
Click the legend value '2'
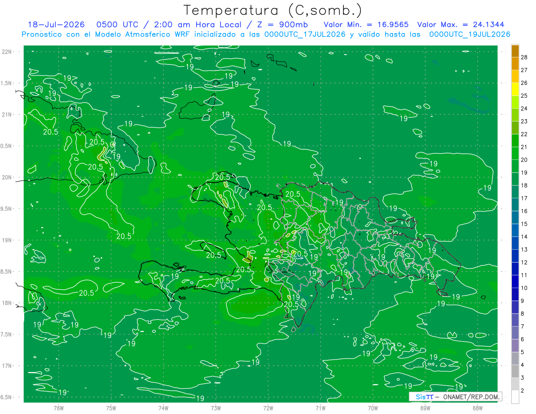coord(523,391)
